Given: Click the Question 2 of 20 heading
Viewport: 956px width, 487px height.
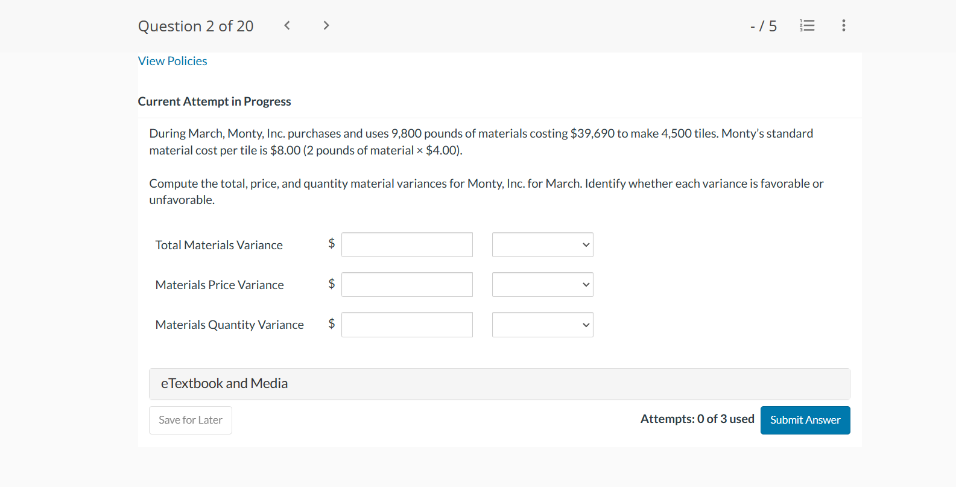Looking at the screenshot, I should point(196,26).
